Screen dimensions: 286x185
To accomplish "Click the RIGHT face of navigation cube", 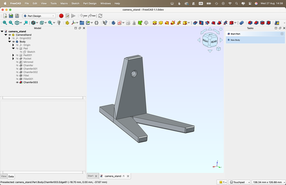I will click(x=205, y=41).
